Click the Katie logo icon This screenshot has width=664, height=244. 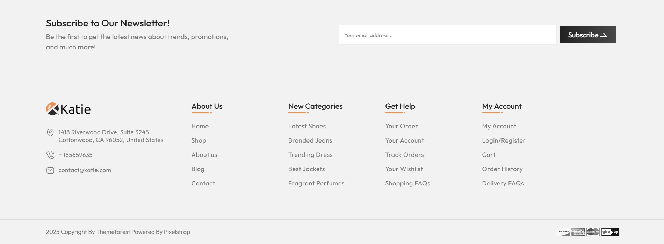pos(52,109)
